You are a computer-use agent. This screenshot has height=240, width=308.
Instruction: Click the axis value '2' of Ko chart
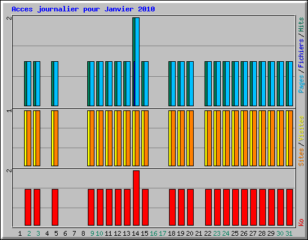(9, 170)
